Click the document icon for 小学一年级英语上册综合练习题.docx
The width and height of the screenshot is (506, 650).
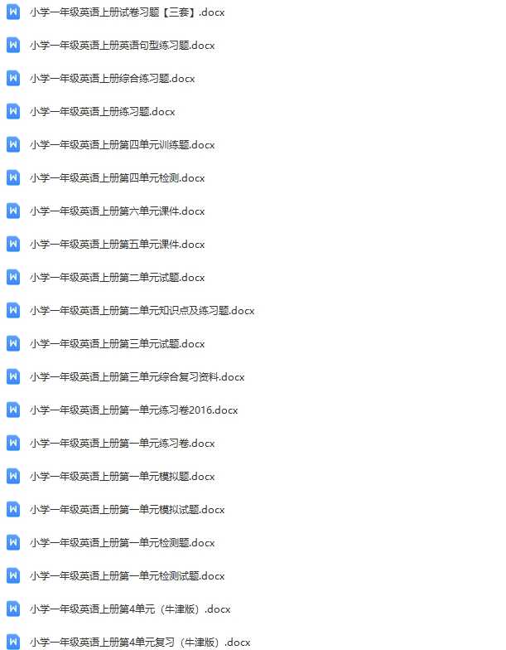coord(13,78)
